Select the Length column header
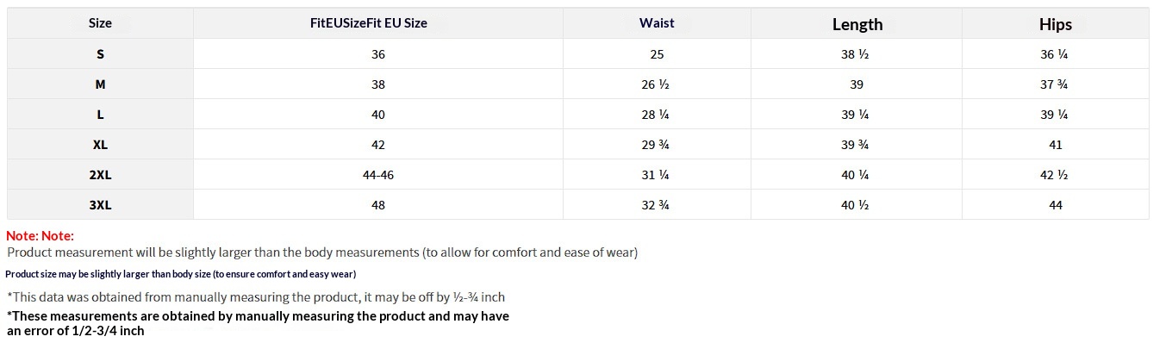This screenshot has width=1172, height=349. click(857, 25)
